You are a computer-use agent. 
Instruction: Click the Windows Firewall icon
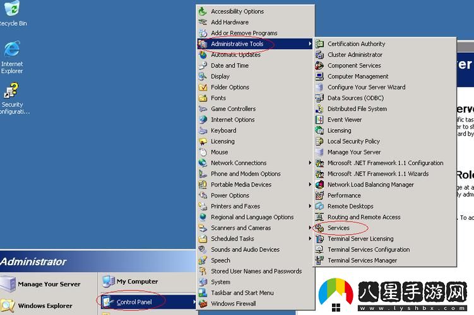click(203, 304)
